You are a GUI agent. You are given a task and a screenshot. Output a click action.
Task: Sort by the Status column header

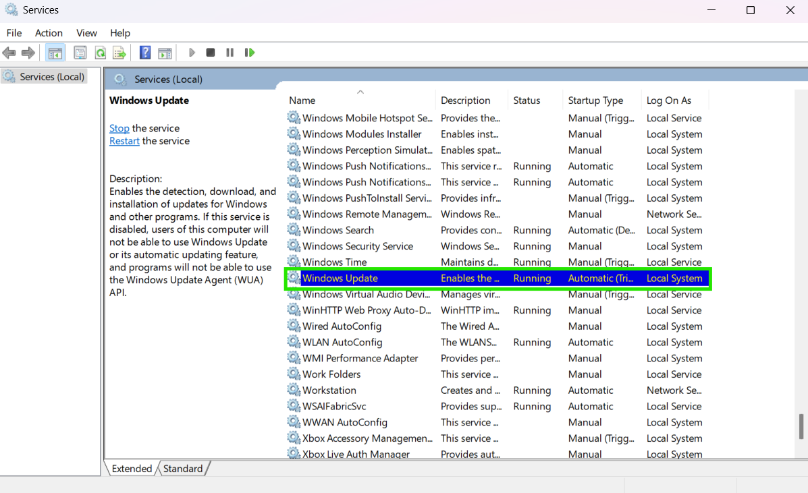(x=536, y=100)
